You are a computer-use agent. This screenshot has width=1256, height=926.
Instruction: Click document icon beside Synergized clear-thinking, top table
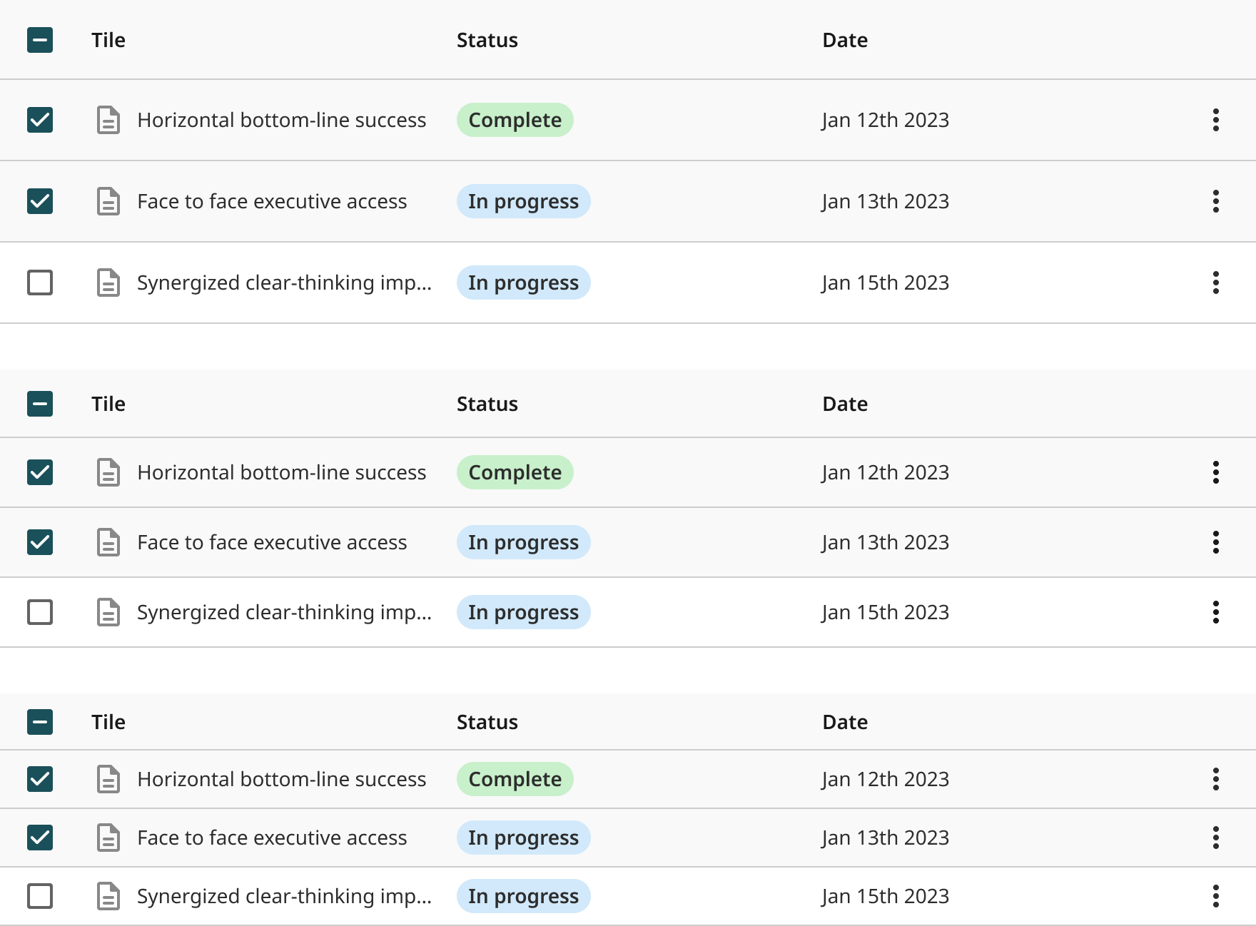tap(108, 283)
